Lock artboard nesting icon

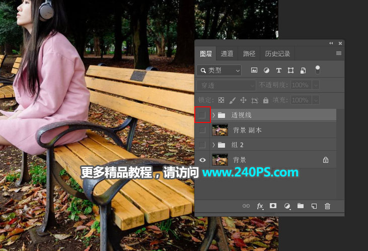coord(254,101)
